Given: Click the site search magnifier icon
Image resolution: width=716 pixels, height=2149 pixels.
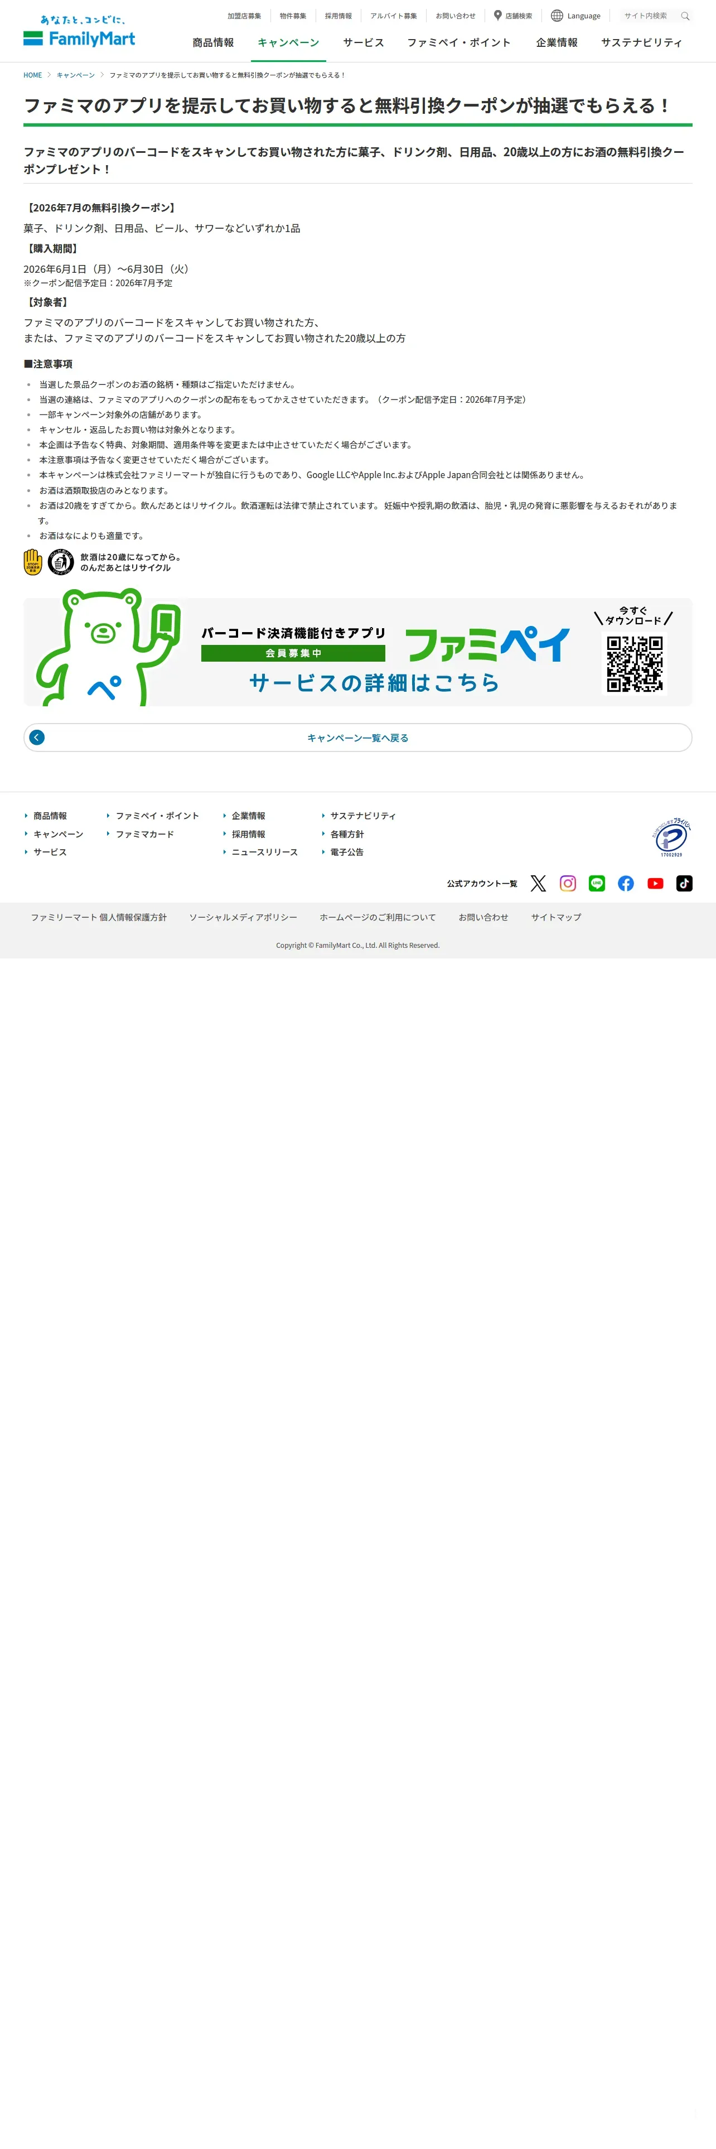Looking at the screenshot, I should point(685,16).
